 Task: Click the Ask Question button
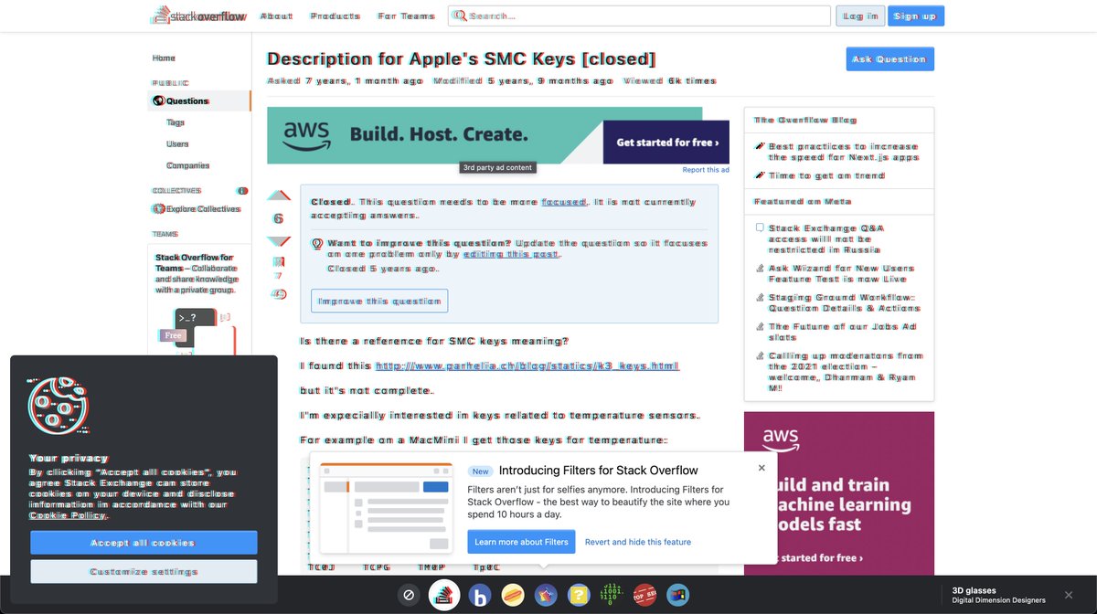[x=889, y=59]
